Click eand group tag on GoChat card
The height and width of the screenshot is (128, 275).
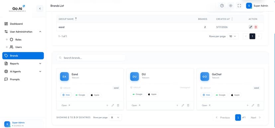pos(256,88)
